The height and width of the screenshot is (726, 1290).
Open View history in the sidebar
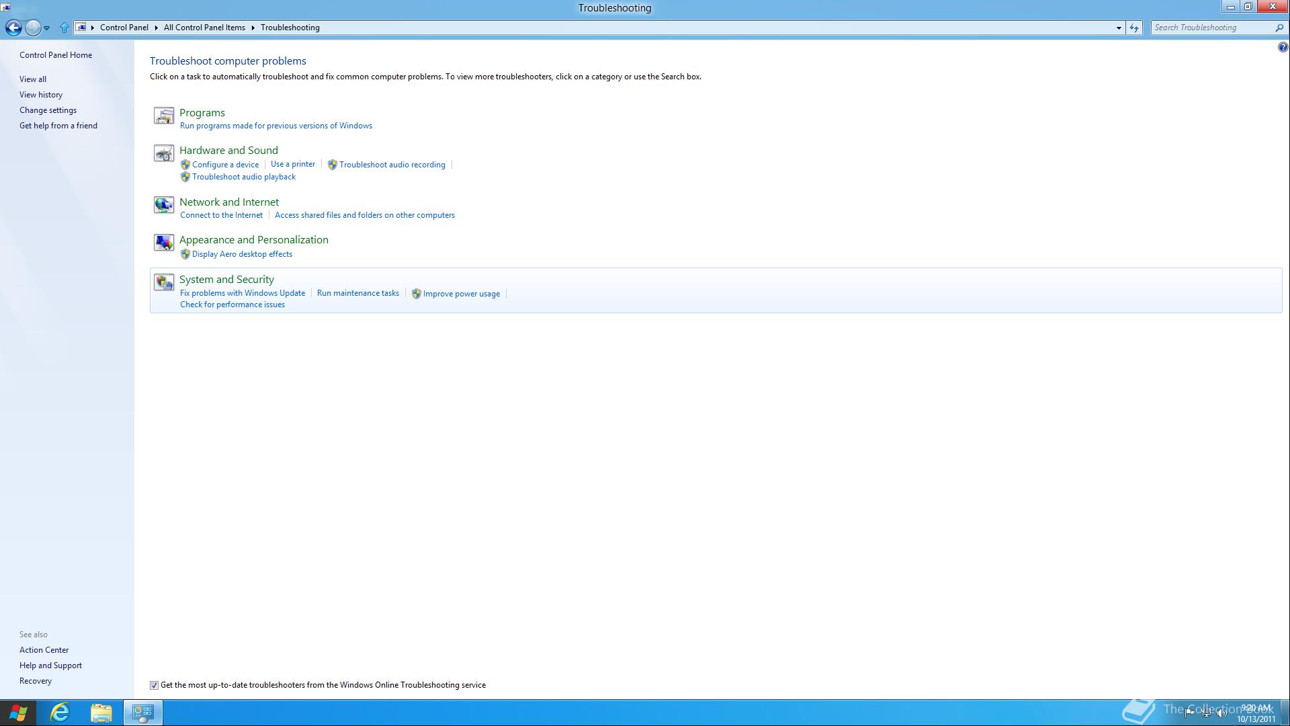[41, 95]
